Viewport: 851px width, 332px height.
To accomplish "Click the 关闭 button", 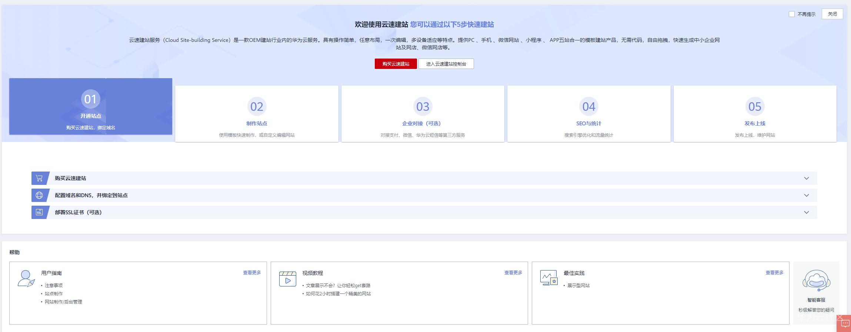I will click(832, 14).
